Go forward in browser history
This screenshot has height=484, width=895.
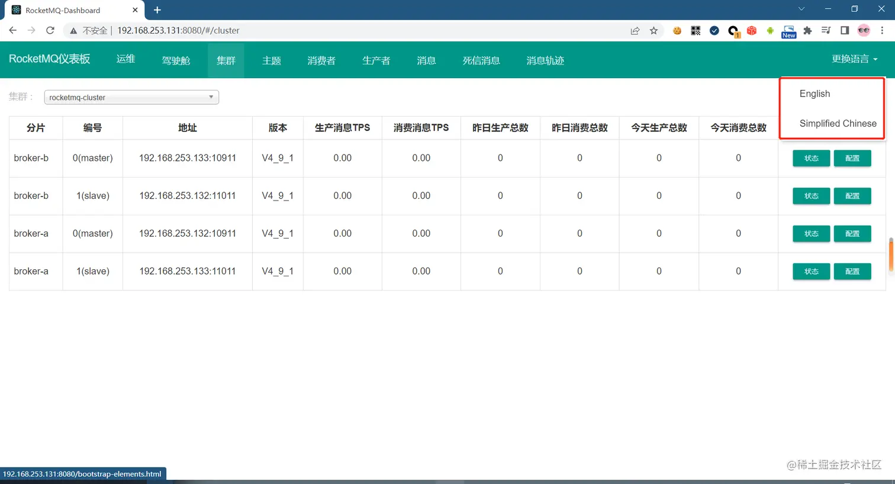31,30
